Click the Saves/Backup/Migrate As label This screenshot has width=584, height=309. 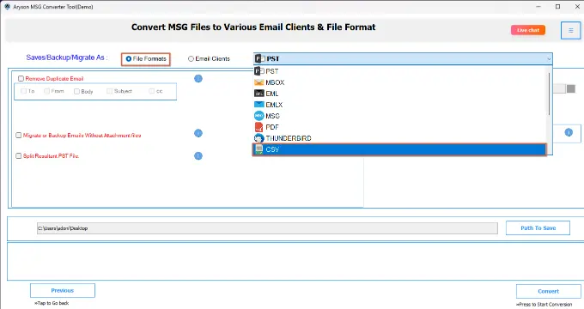click(x=67, y=58)
